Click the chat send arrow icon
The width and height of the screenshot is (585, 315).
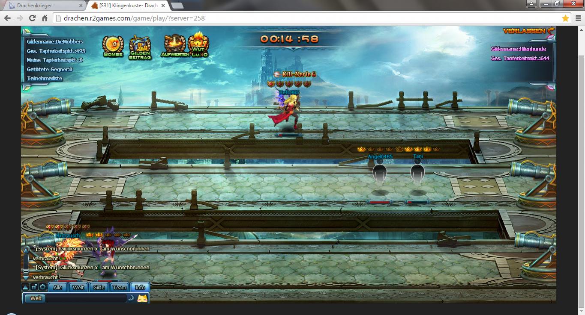[x=131, y=298]
